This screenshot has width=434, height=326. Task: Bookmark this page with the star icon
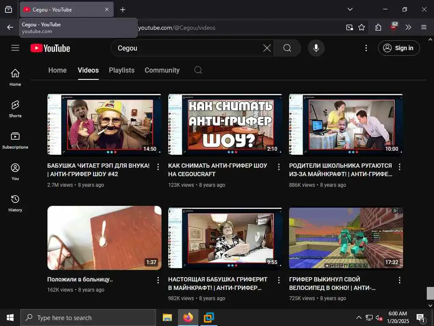[362, 27]
